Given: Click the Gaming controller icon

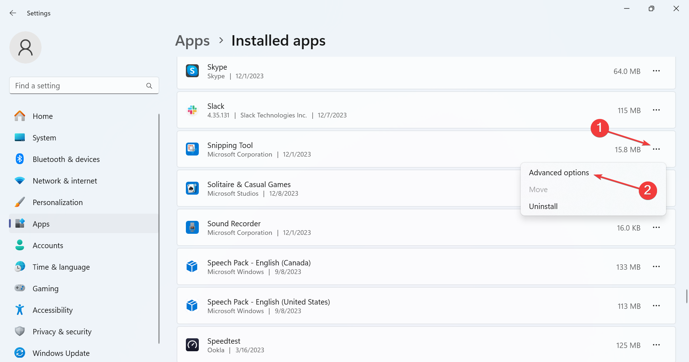Looking at the screenshot, I should click(20, 288).
